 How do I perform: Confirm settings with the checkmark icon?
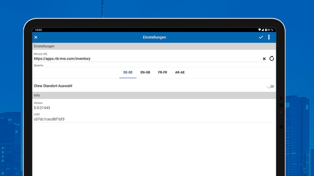click(261, 37)
